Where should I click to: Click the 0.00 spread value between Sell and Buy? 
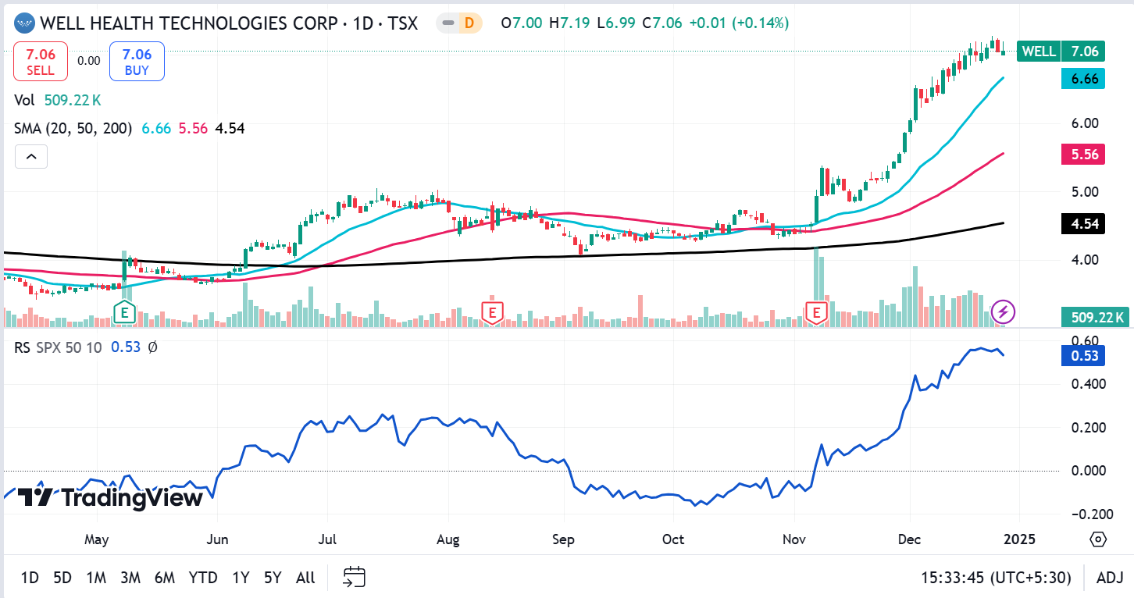coord(89,61)
